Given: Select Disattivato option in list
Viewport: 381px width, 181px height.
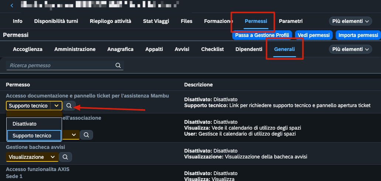Looking at the screenshot, I should pyautogui.click(x=34, y=124).
